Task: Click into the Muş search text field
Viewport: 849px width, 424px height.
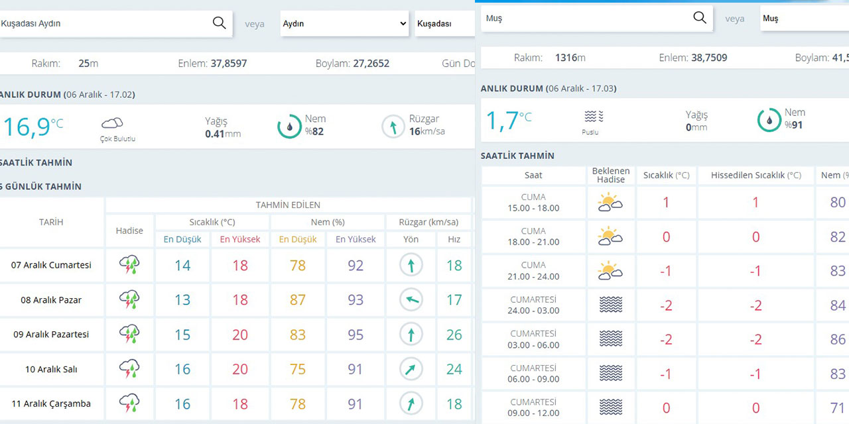Action: click(584, 19)
